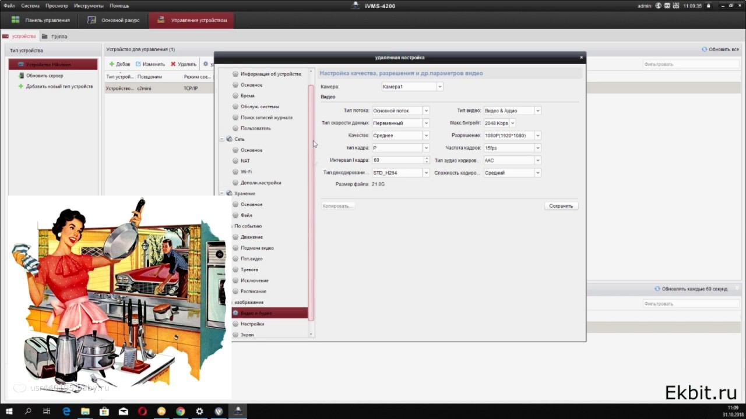This screenshot has height=419, width=746.
Task: Open Wi-Fi settings item
Action: tap(246, 172)
